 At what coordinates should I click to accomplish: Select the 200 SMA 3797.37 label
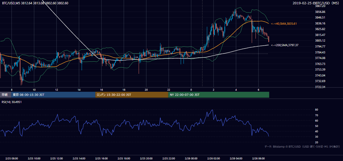coord(285,45)
